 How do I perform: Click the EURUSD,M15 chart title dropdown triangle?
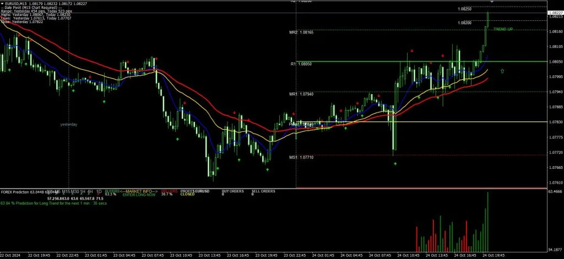click(2, 4)
